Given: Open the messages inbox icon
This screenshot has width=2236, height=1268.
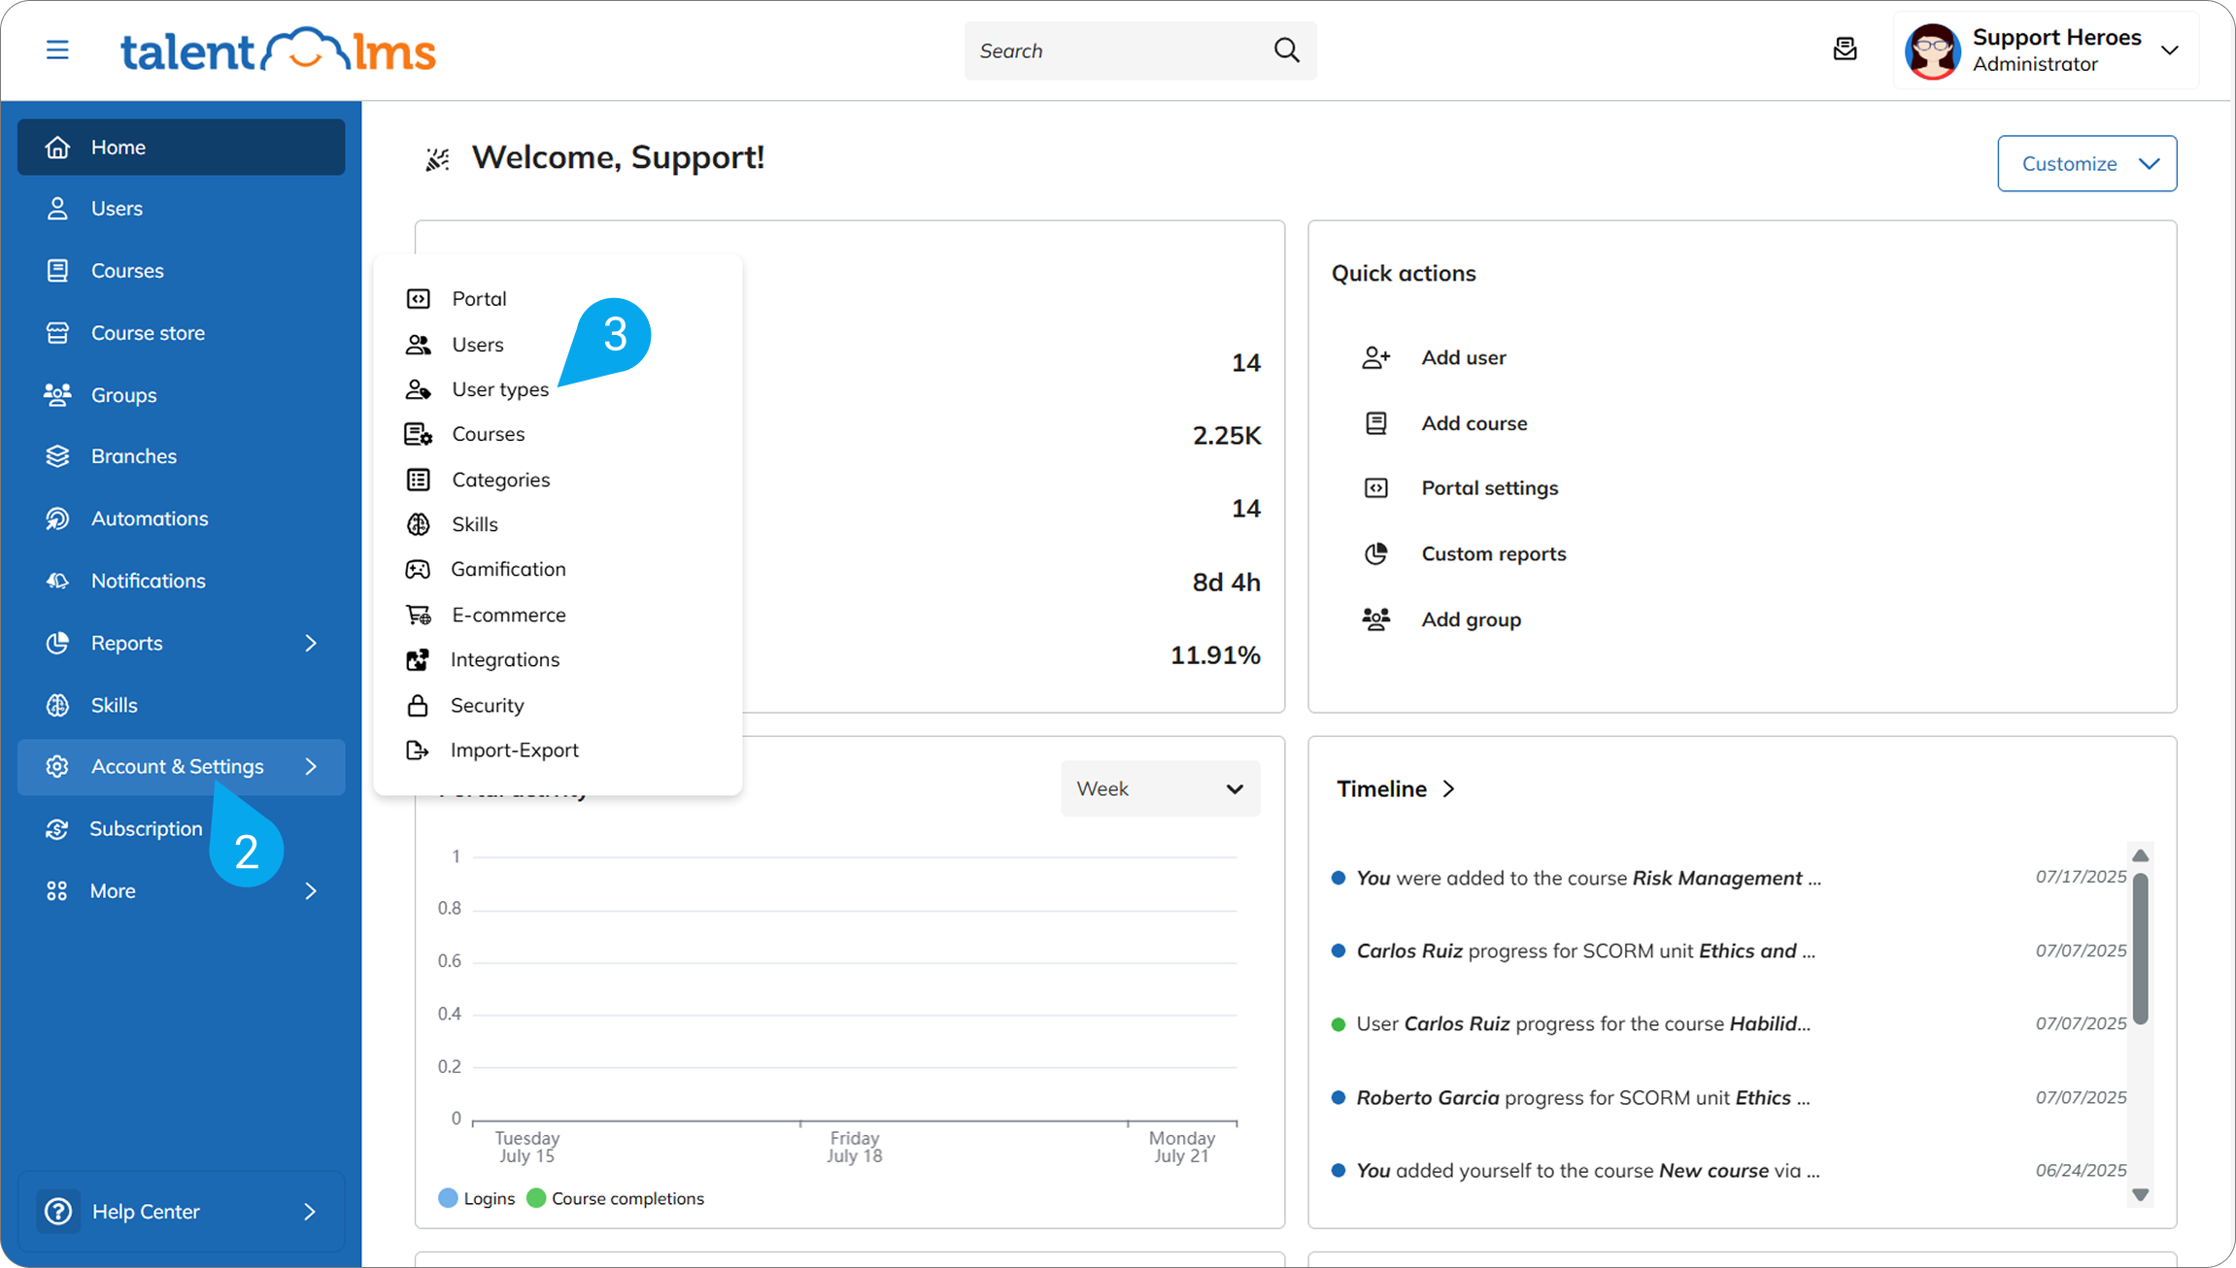Looking at the screenshot, I should click(x=1845, y=49).
